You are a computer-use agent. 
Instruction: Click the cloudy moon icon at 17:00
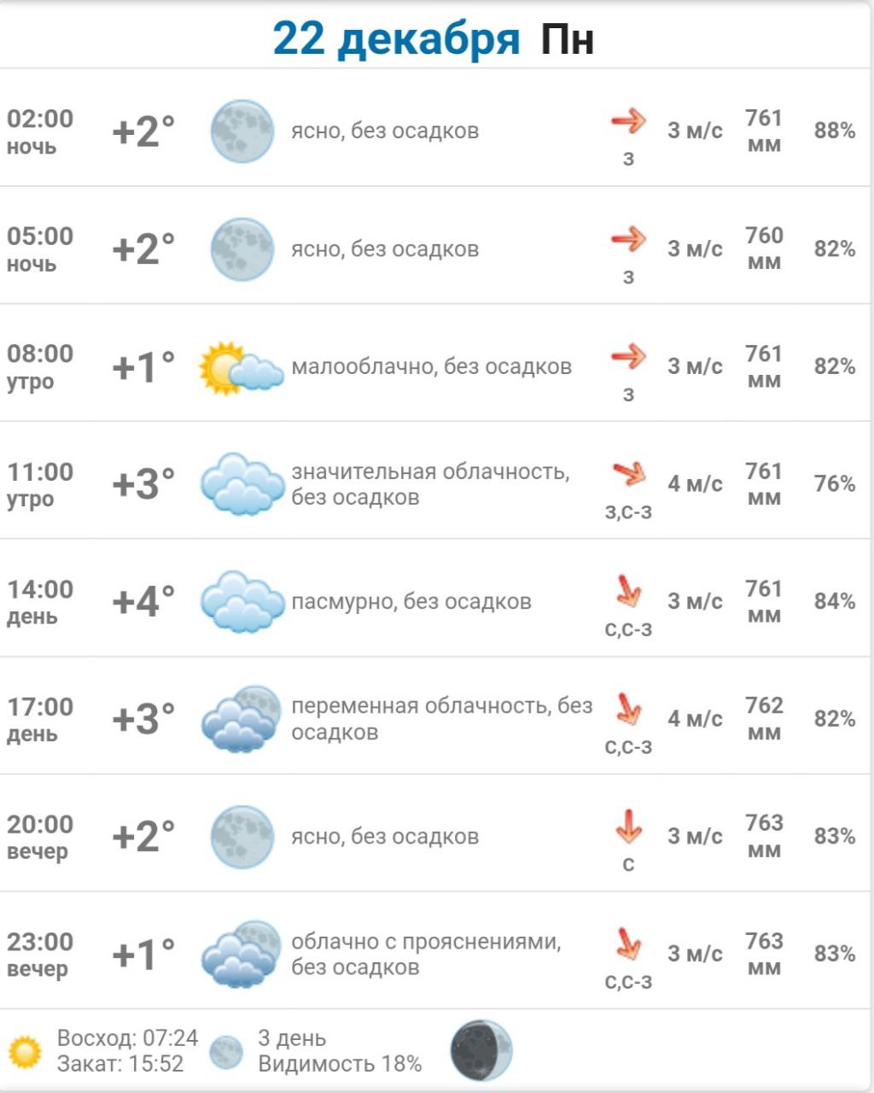tap(242, 719)
